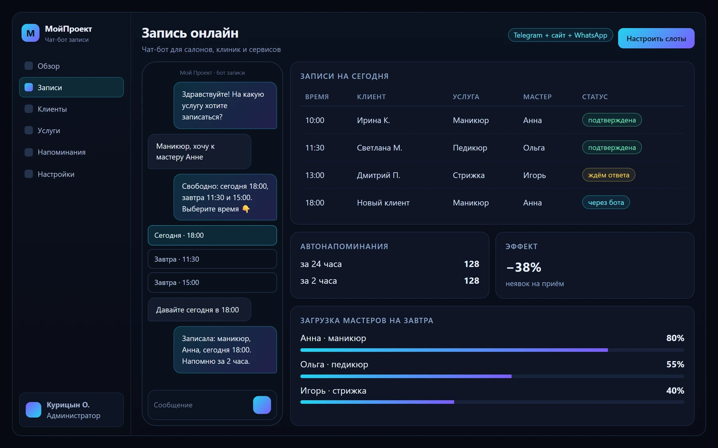Click the 11:30 time cell
Viewport: 718px width, 448px height.
315,148
